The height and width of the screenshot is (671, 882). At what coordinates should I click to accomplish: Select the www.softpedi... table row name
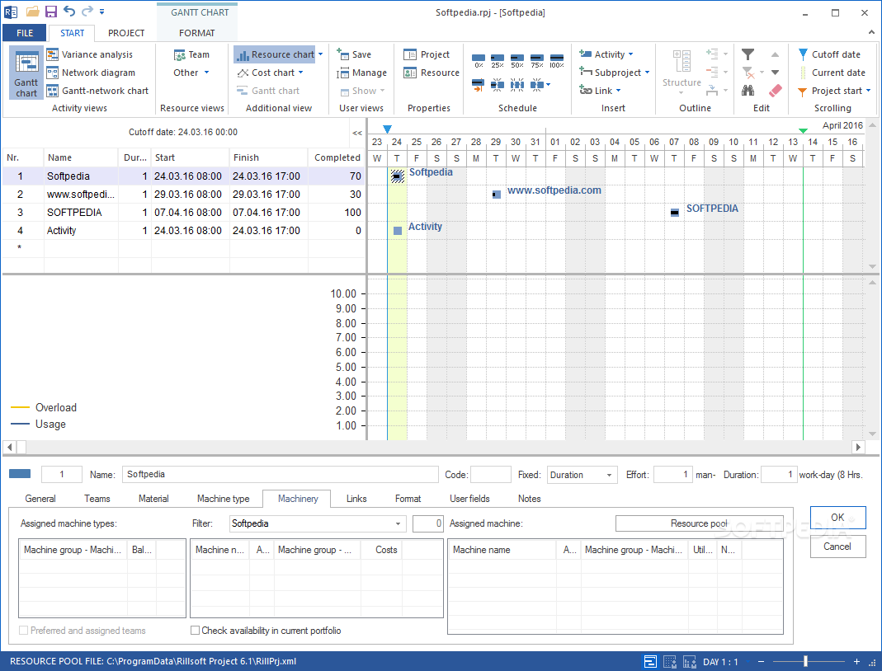[80, 195]
